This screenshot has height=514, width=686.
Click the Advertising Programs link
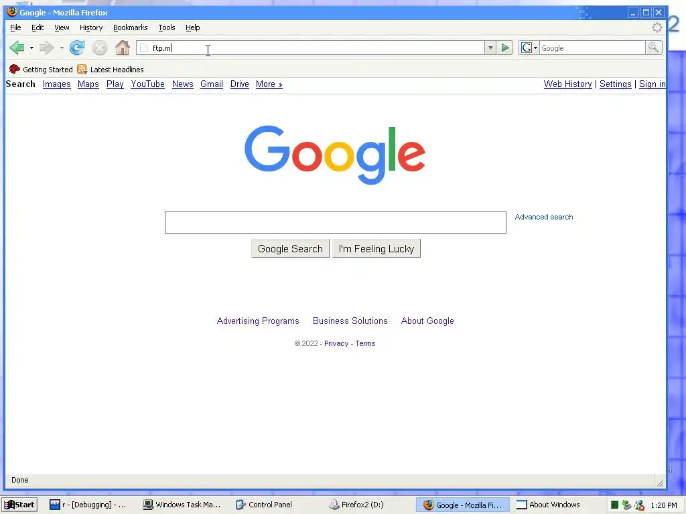tap(258, 321)
